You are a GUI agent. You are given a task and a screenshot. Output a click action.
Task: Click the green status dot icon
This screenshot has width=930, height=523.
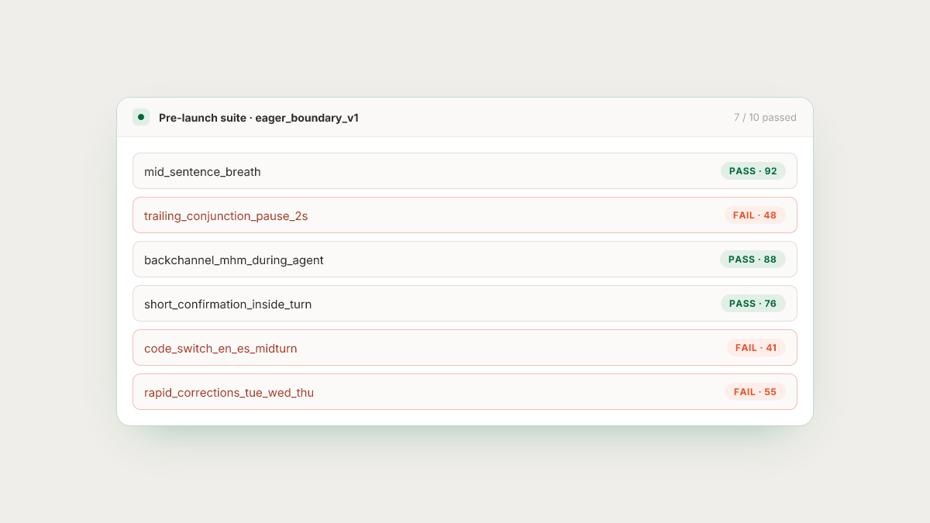coord(141,118)
